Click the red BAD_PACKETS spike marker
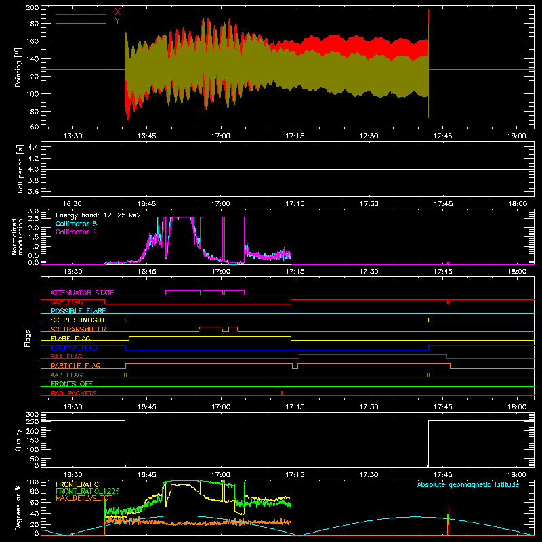This screenshot has height=542, width=542. pos(282,393)
